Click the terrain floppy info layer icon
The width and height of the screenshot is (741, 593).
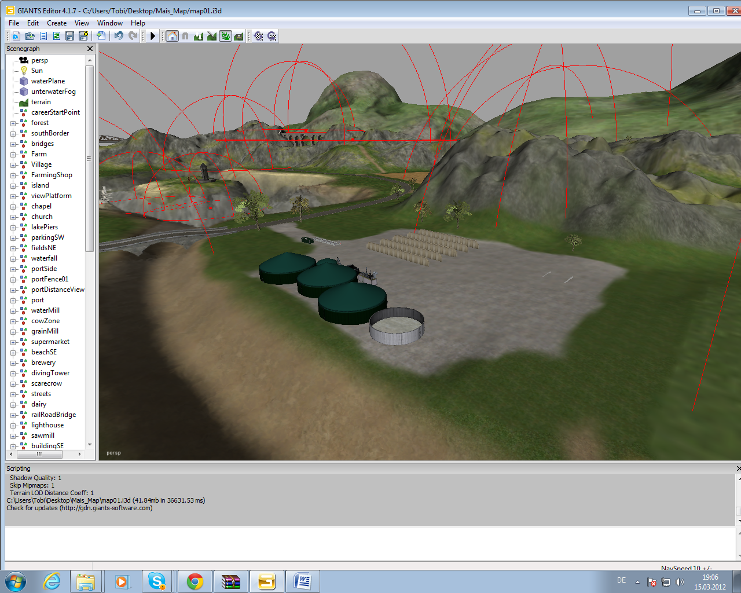(239, 36)
